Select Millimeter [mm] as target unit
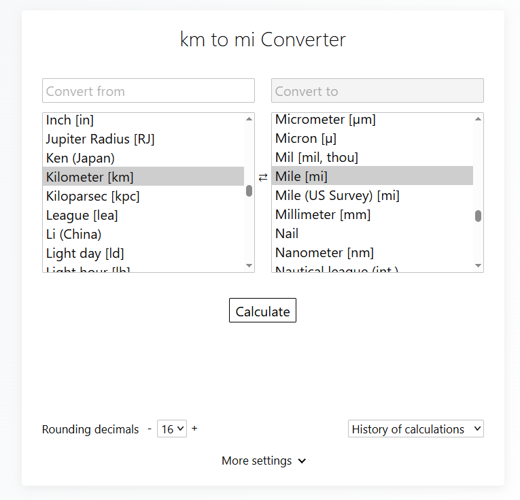520x500 pixels. (322, 215)
